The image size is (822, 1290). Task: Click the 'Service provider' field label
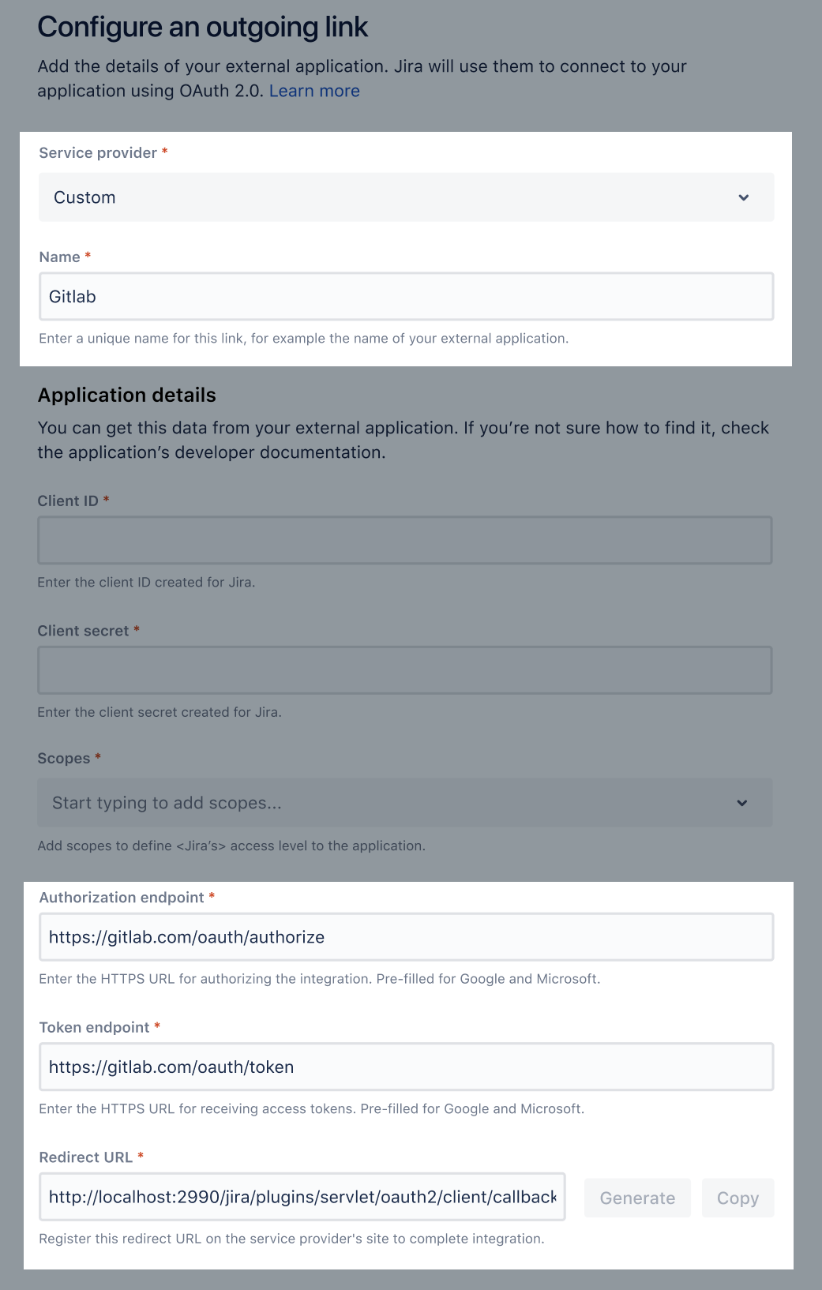[98, 153]
